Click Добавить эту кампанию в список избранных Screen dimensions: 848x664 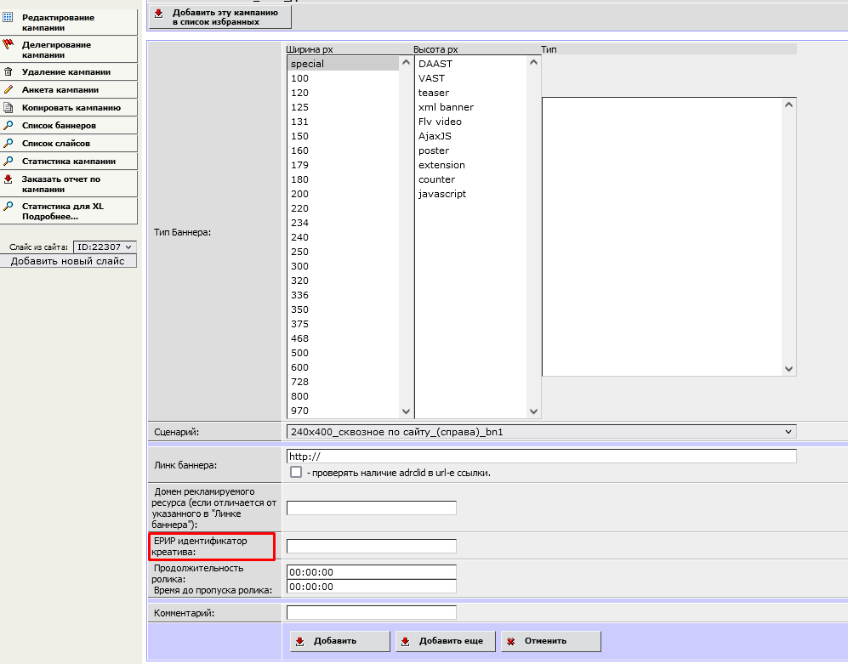pos(220,17)
